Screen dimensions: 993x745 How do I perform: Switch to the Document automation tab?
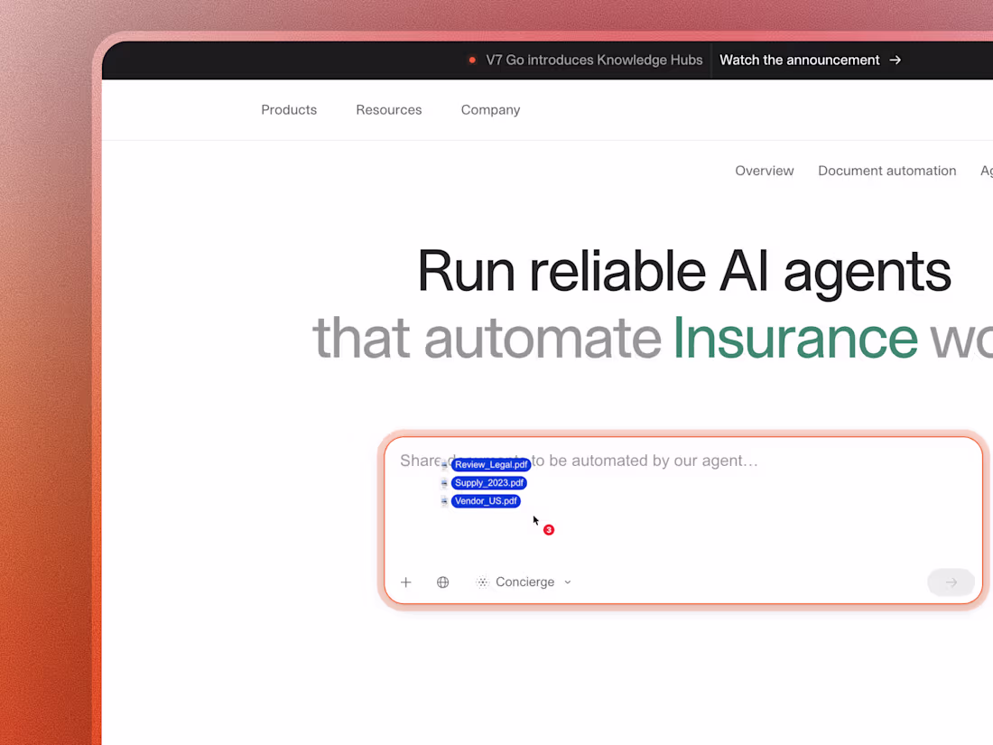coord(886,170)
